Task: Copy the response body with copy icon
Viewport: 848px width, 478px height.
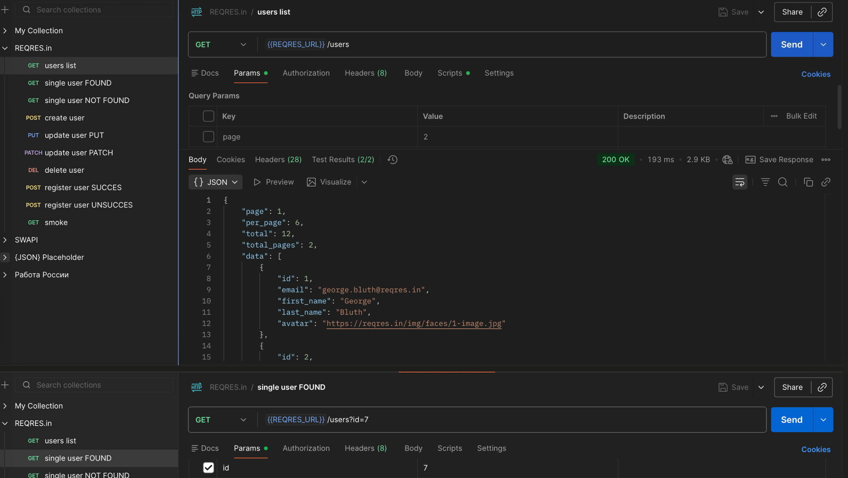Action: tap(808, 182)
